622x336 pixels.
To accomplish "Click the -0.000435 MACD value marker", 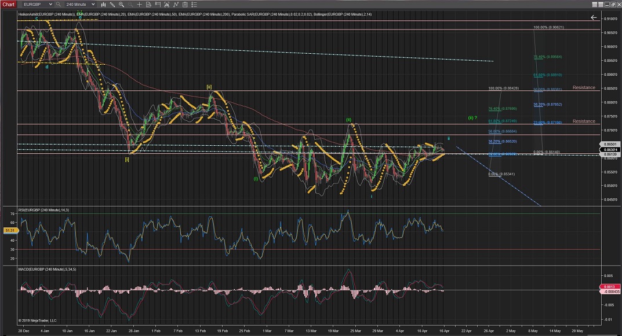I will coord(610,291).
